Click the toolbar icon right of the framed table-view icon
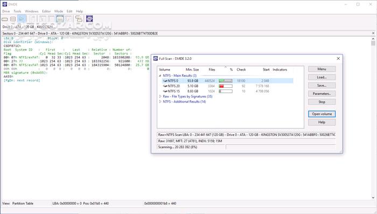 (68, 19)
